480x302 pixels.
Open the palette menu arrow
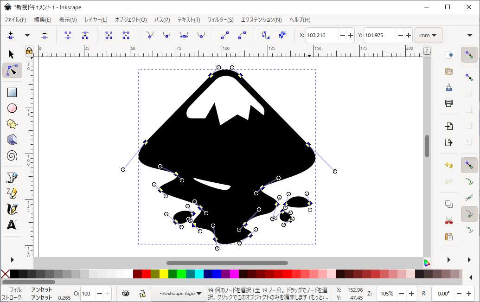[471, 277]
